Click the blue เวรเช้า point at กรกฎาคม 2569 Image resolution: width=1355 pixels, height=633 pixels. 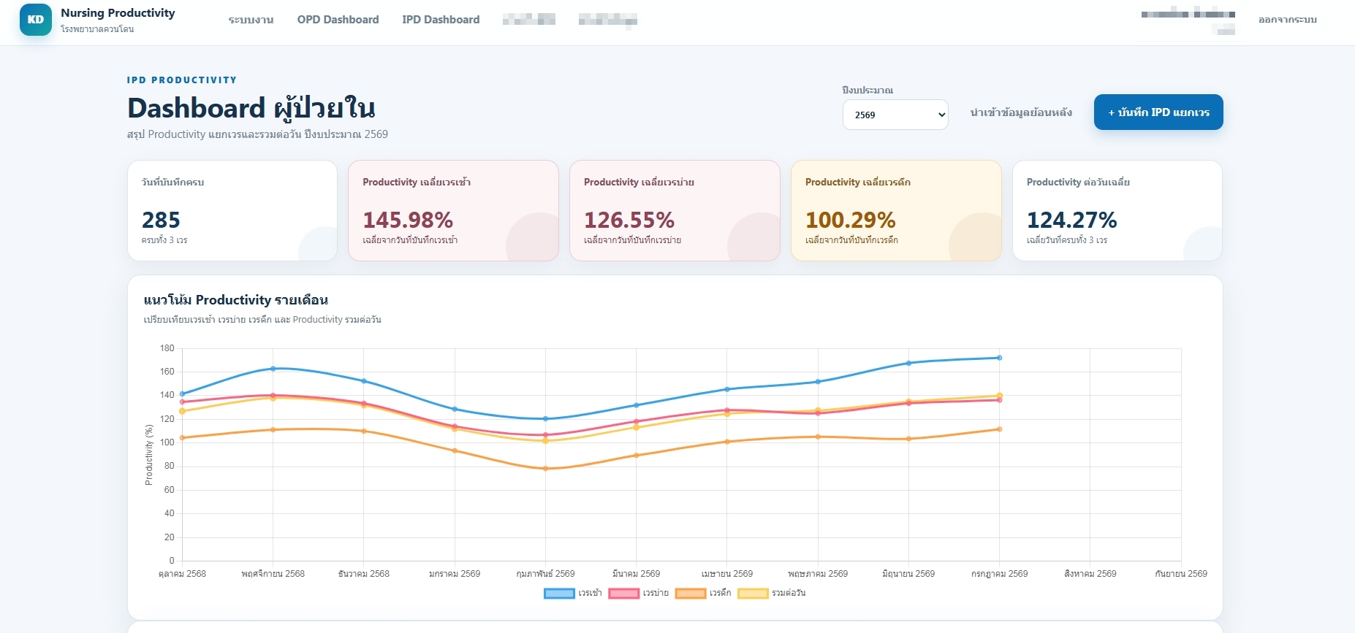(999, 358)
